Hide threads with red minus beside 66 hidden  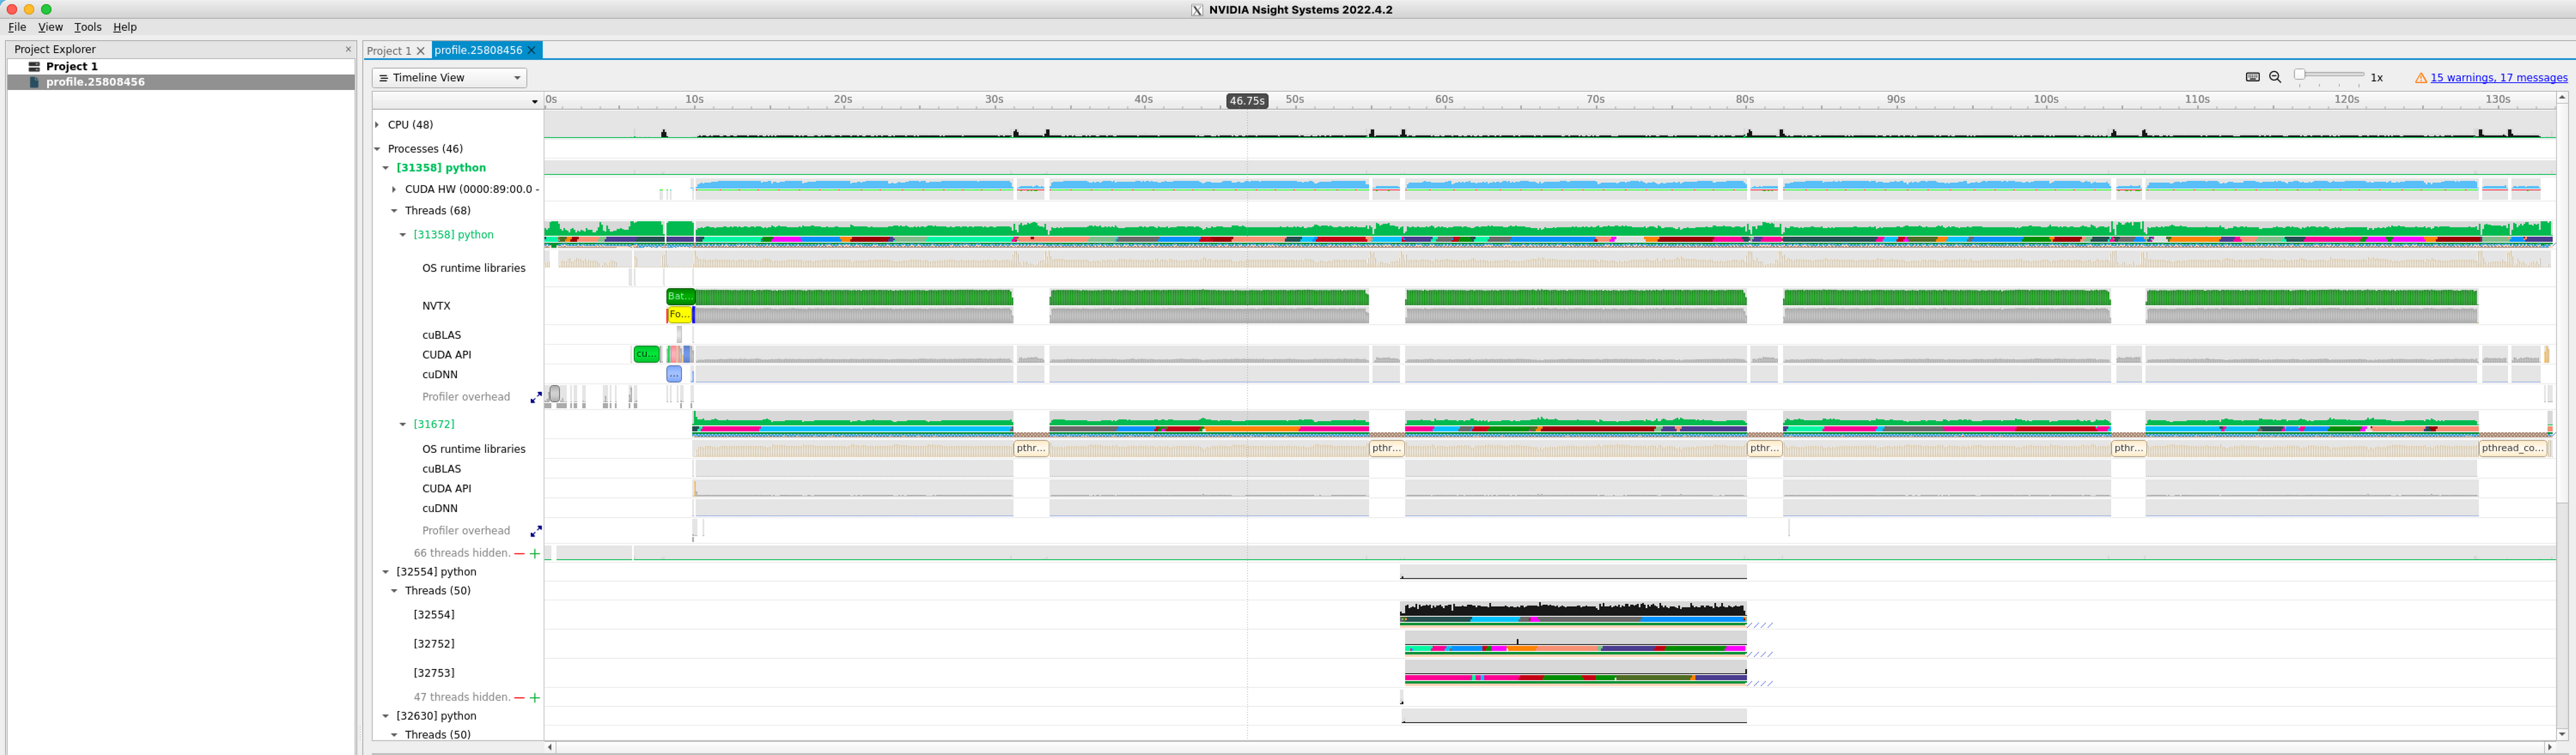tap(519, 553)
